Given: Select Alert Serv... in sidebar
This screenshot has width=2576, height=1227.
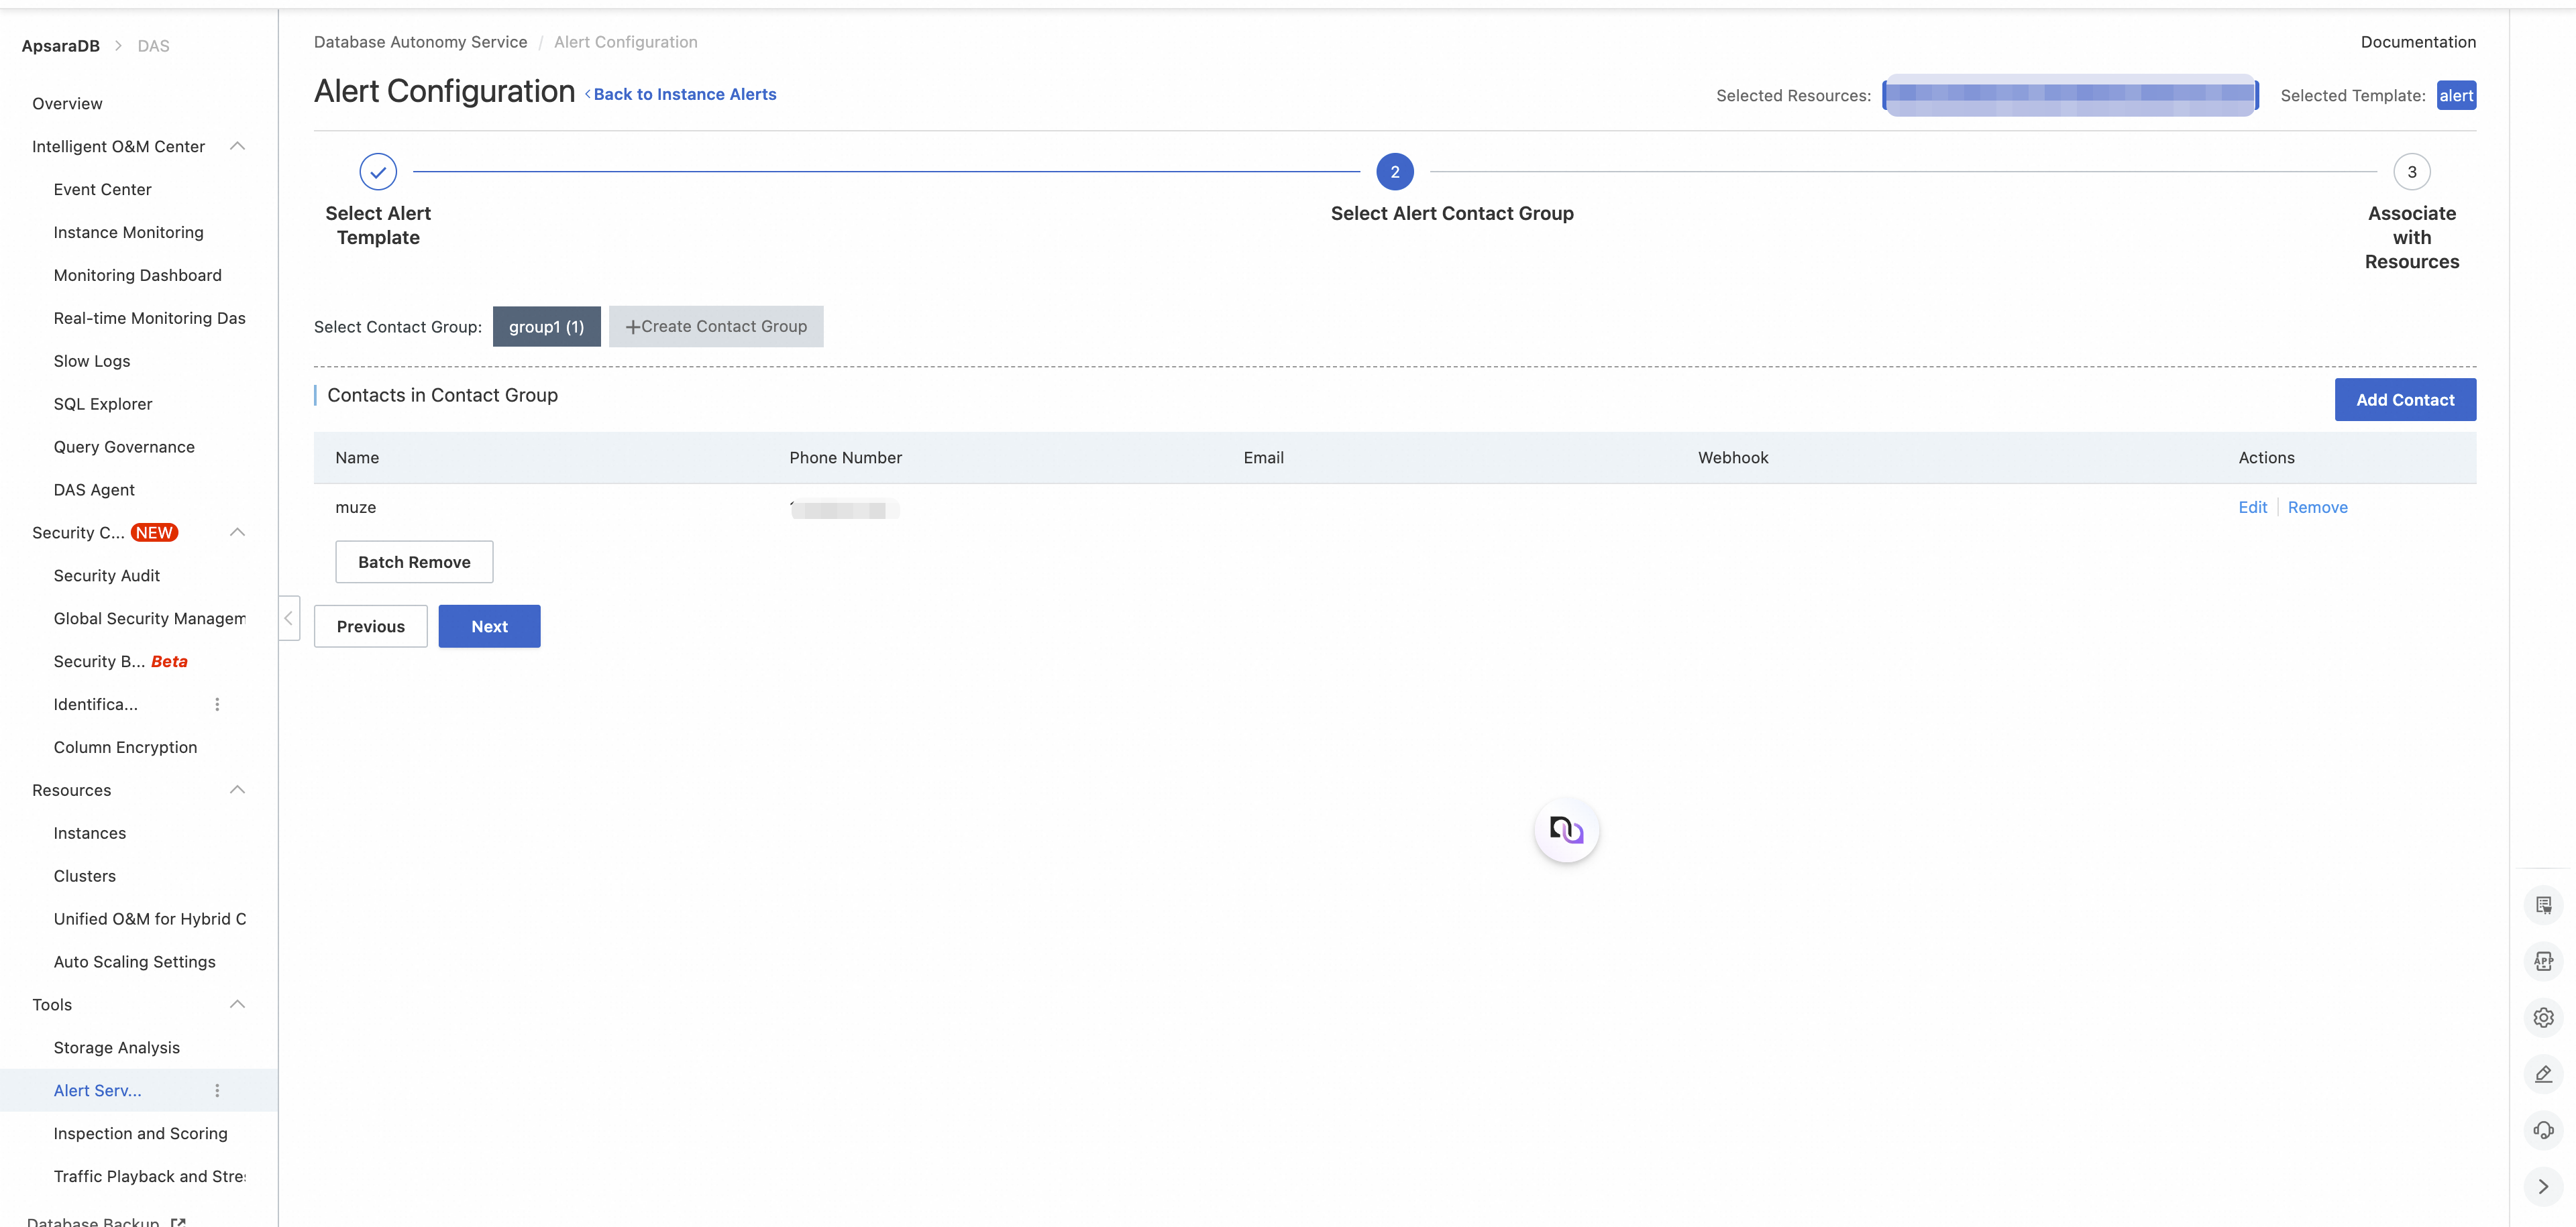Looking at the screenshot, I should point(98,1092).
